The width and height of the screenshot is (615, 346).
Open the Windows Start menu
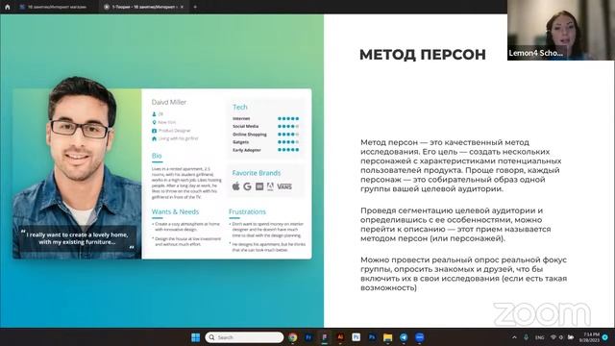(x=195, y=337)
